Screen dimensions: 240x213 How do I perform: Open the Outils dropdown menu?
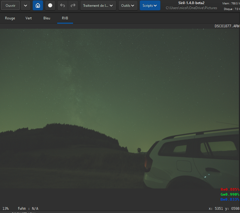pyautogui.click(x=128, y=6)
